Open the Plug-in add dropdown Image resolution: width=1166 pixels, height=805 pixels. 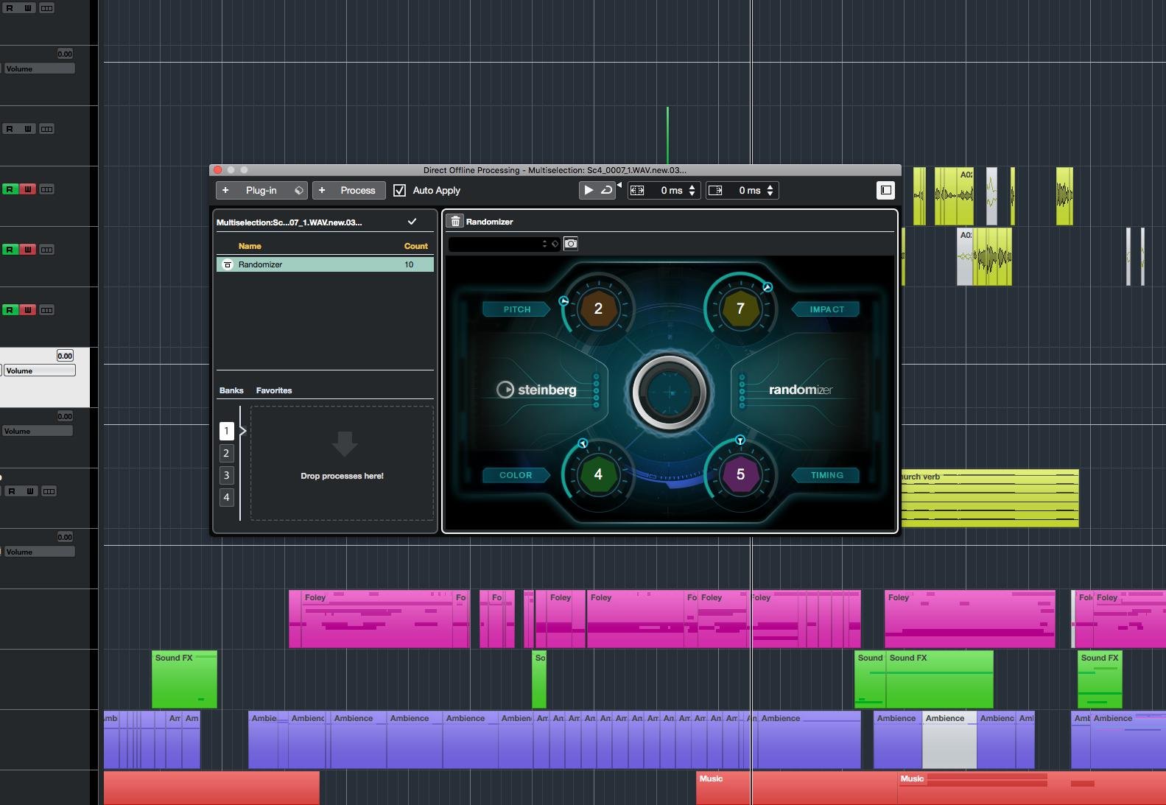click(261, 190)
